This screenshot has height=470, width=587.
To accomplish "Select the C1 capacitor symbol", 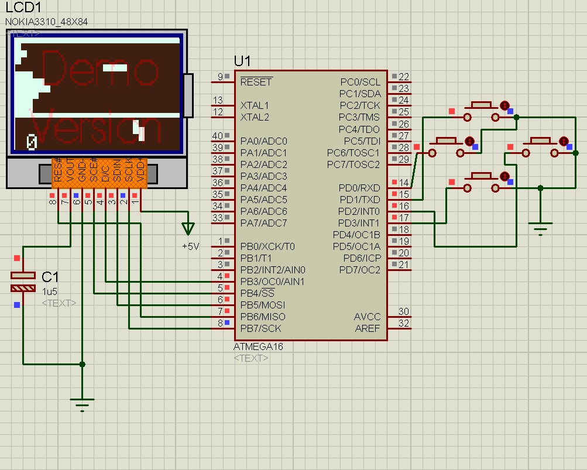I will tap(23, 282).
